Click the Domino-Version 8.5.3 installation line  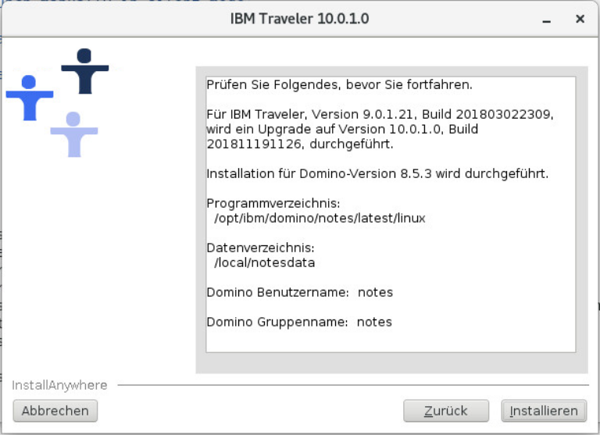coord(377,173)
